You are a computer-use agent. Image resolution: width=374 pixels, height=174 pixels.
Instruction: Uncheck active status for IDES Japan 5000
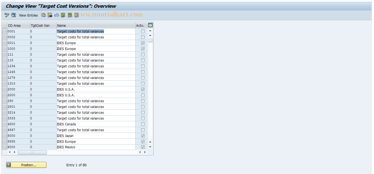pos(143,136)
